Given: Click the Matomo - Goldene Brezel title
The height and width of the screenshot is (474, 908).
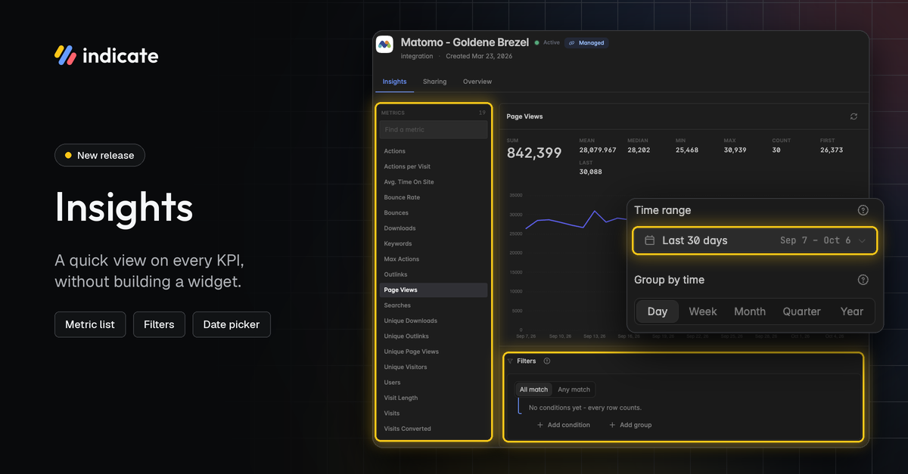Looking at the screenshot, I should (x=465, y=42).
